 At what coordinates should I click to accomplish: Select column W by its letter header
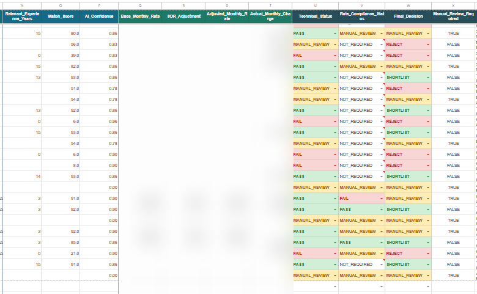409,6
